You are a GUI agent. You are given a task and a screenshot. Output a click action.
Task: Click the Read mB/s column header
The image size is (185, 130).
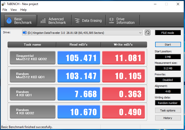(x=79, y=45)
